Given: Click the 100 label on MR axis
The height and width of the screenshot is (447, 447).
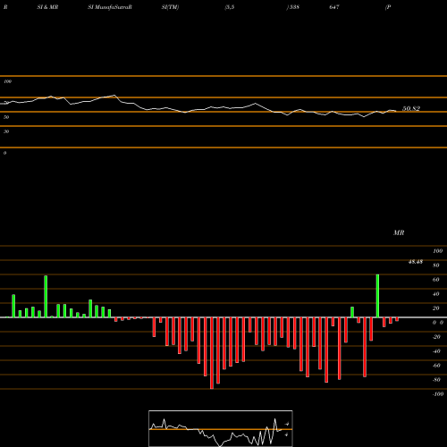Looking at the screenshot, I should pos(437,251).
